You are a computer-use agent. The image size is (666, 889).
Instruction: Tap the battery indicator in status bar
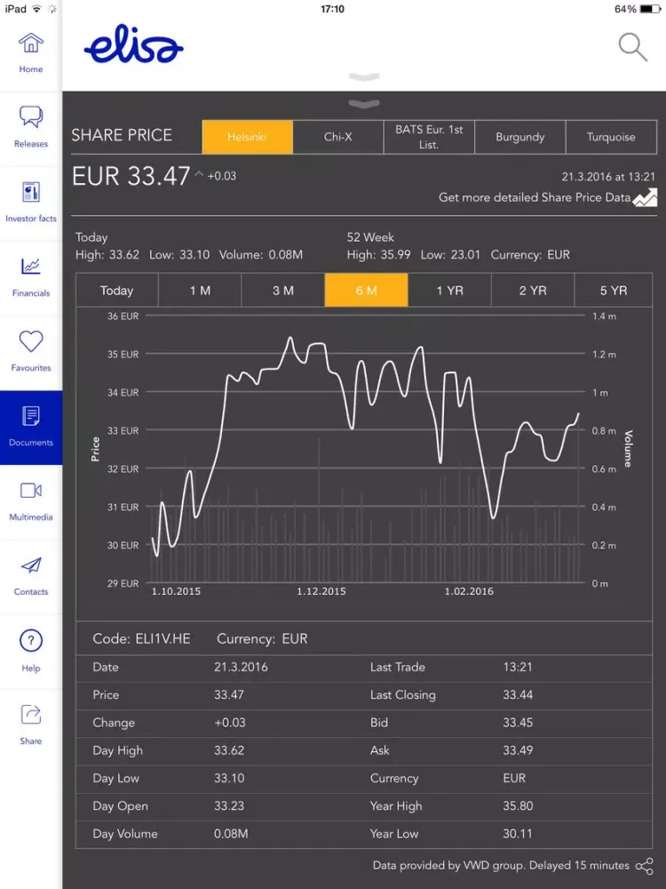pyautogui.click(x=650, y=9)
